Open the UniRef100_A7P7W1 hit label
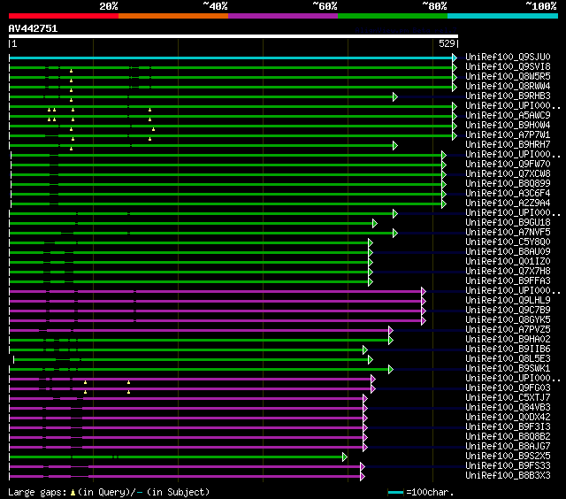The height and width of the screenshot is (499, 566). [508, 135]
